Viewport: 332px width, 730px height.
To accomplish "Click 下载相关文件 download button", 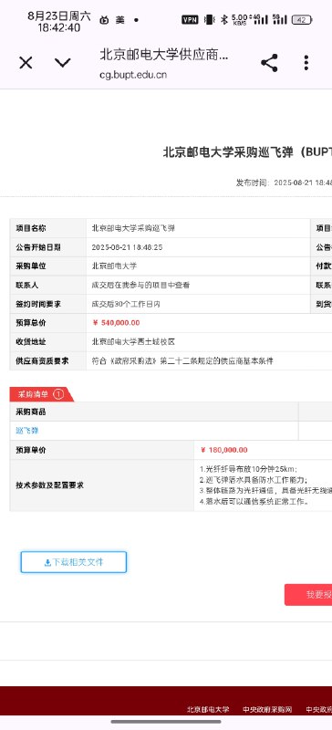I will coord(74,562).
